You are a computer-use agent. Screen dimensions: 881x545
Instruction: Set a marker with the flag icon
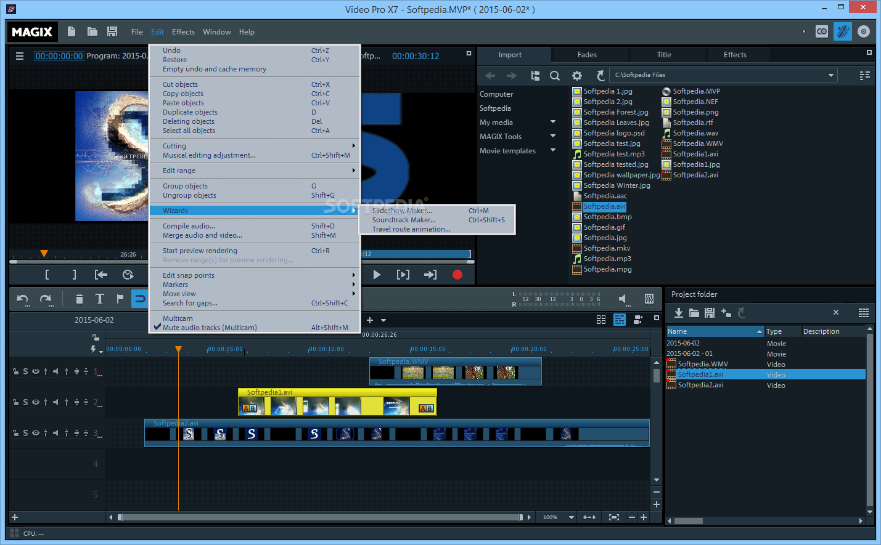[x=120, y=299]
